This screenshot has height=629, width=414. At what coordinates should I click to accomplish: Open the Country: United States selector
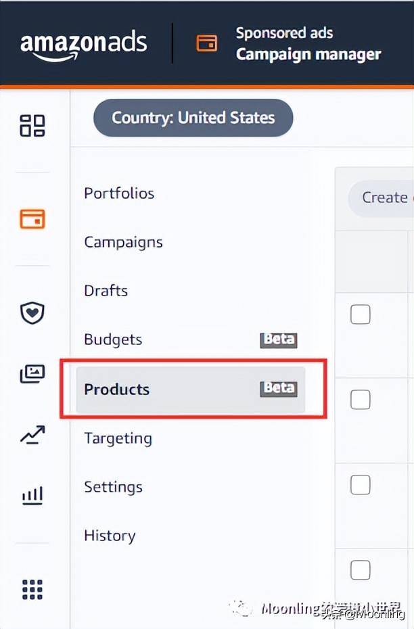[193, 118]
